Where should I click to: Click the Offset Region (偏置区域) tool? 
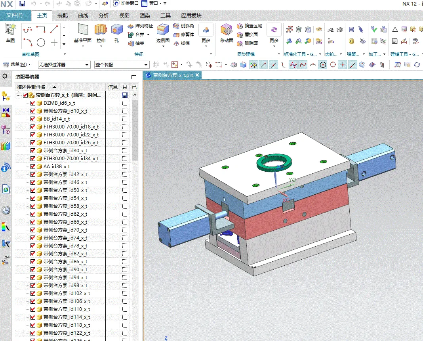250,26
